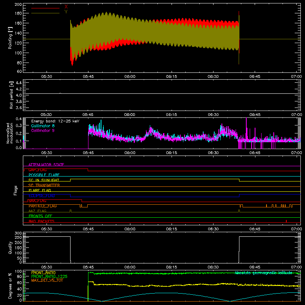The width and height of the screenshot is (305, 305).
Task: Click the vertical 'Flags' axis title
Action: click(15, 190)
